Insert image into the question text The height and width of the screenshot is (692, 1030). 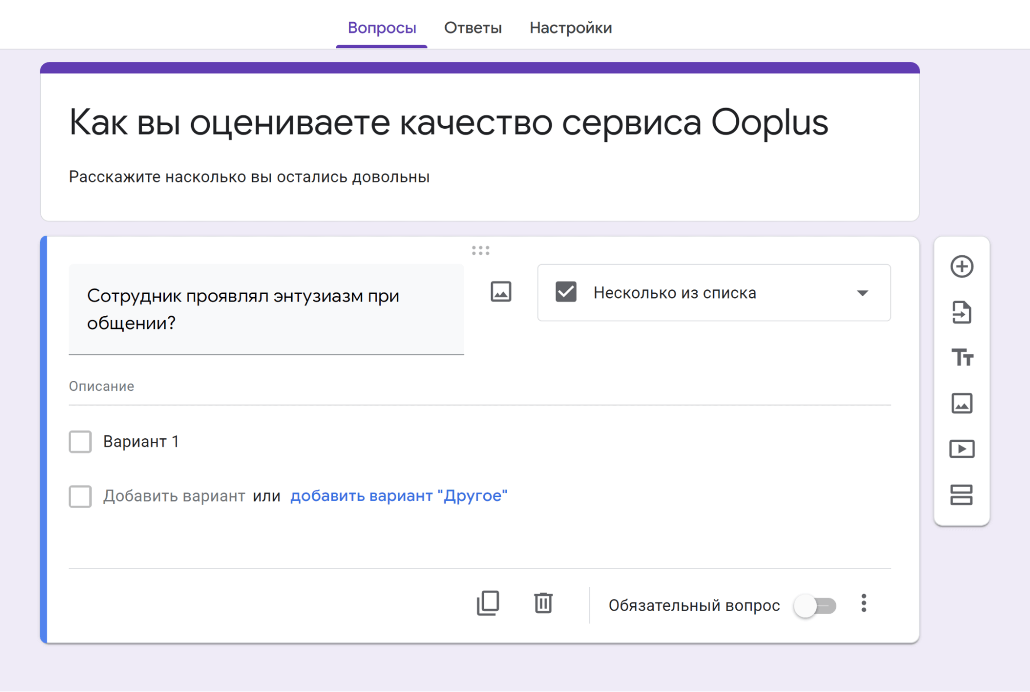pyautogui.click(x=501, y=292)
